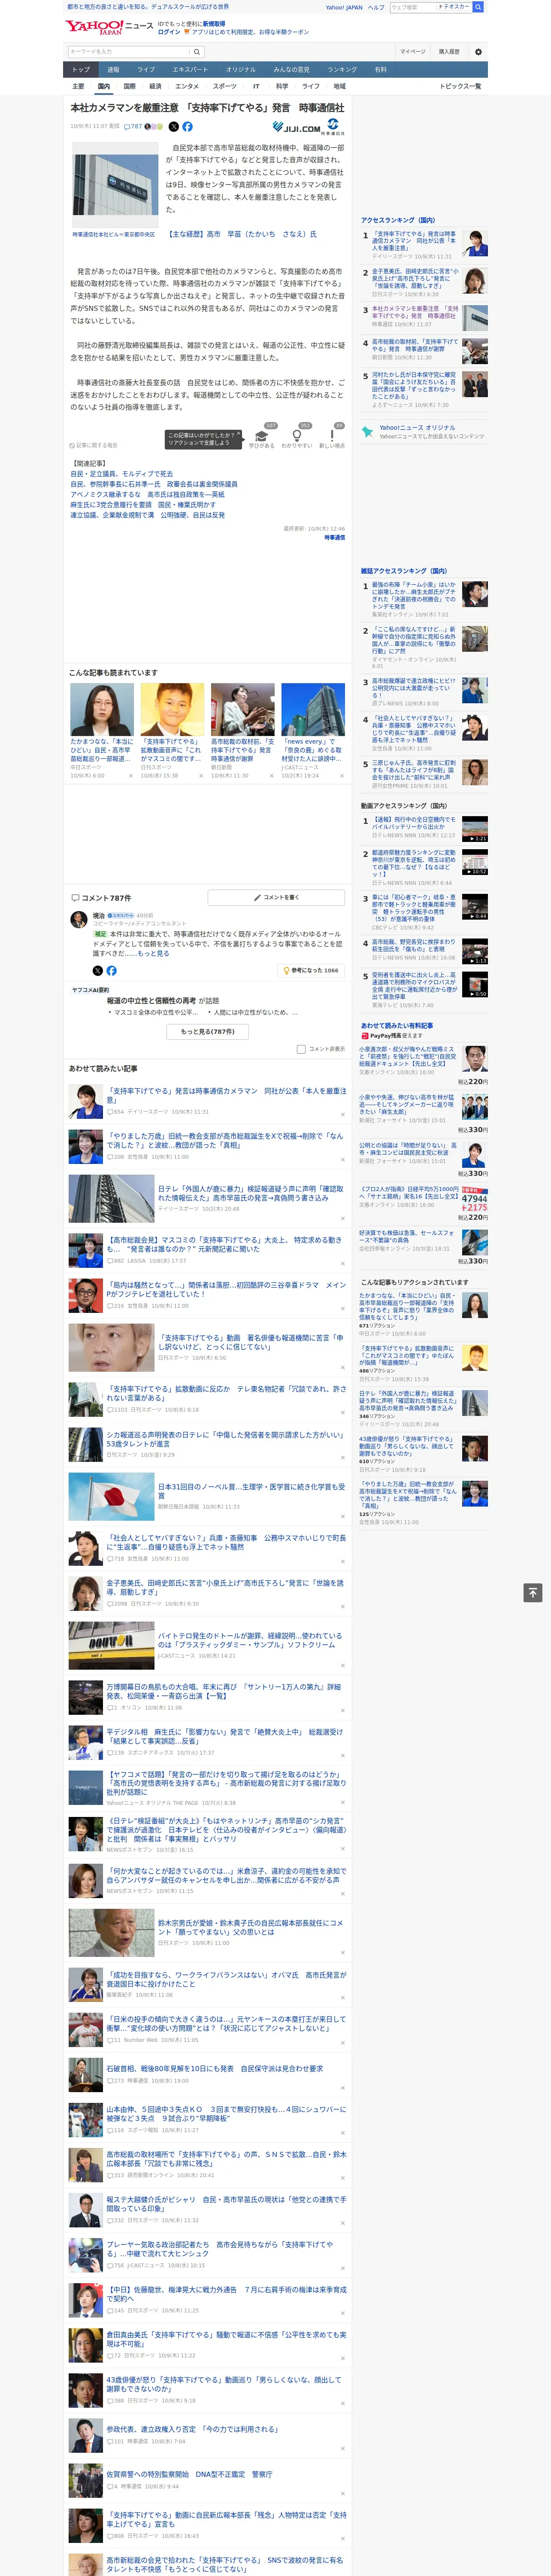Open the 経済 category
Screen dimensions: 551x2576
[x=155, y=86]
